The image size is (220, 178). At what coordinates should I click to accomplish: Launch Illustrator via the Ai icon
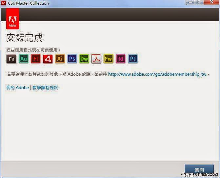pos(60,59)
